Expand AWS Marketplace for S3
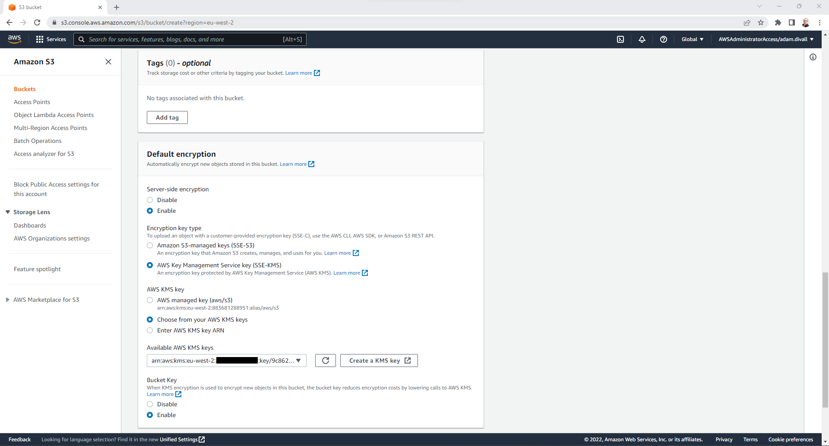The height and width of the screenshot is (446, 829). coord(8,300)
